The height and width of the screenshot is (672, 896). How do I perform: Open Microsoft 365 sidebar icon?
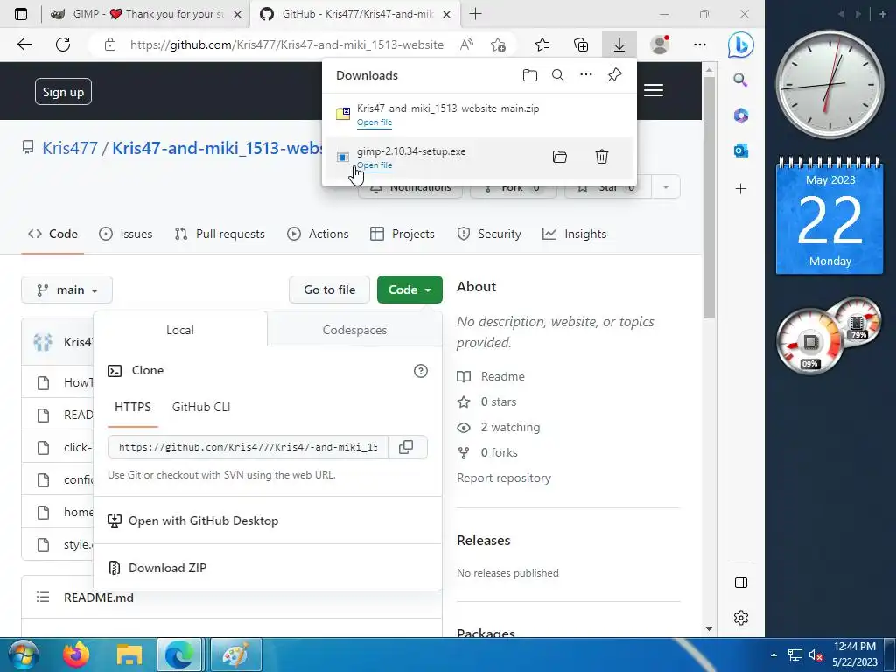741,115
